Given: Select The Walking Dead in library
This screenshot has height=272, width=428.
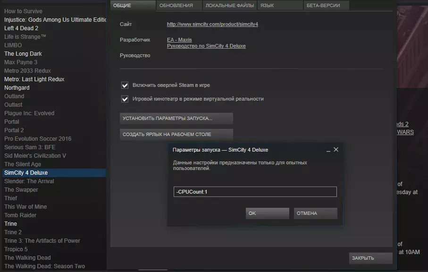Looking at the screenshot, I should pyautogui.click(x=27, y=257).
